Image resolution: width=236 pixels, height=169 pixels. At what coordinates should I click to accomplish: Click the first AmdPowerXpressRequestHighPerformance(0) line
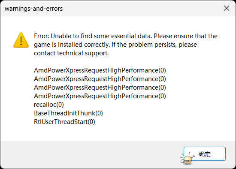(x=100, y=70)
